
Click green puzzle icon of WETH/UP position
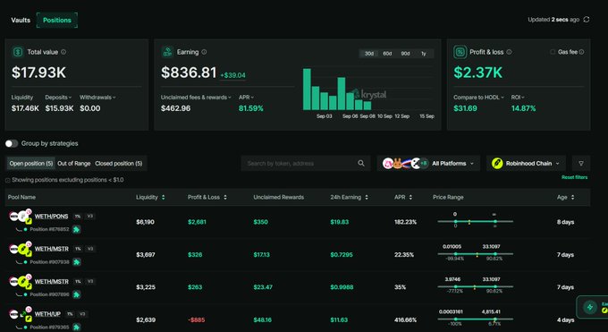(x=77, y=328)
